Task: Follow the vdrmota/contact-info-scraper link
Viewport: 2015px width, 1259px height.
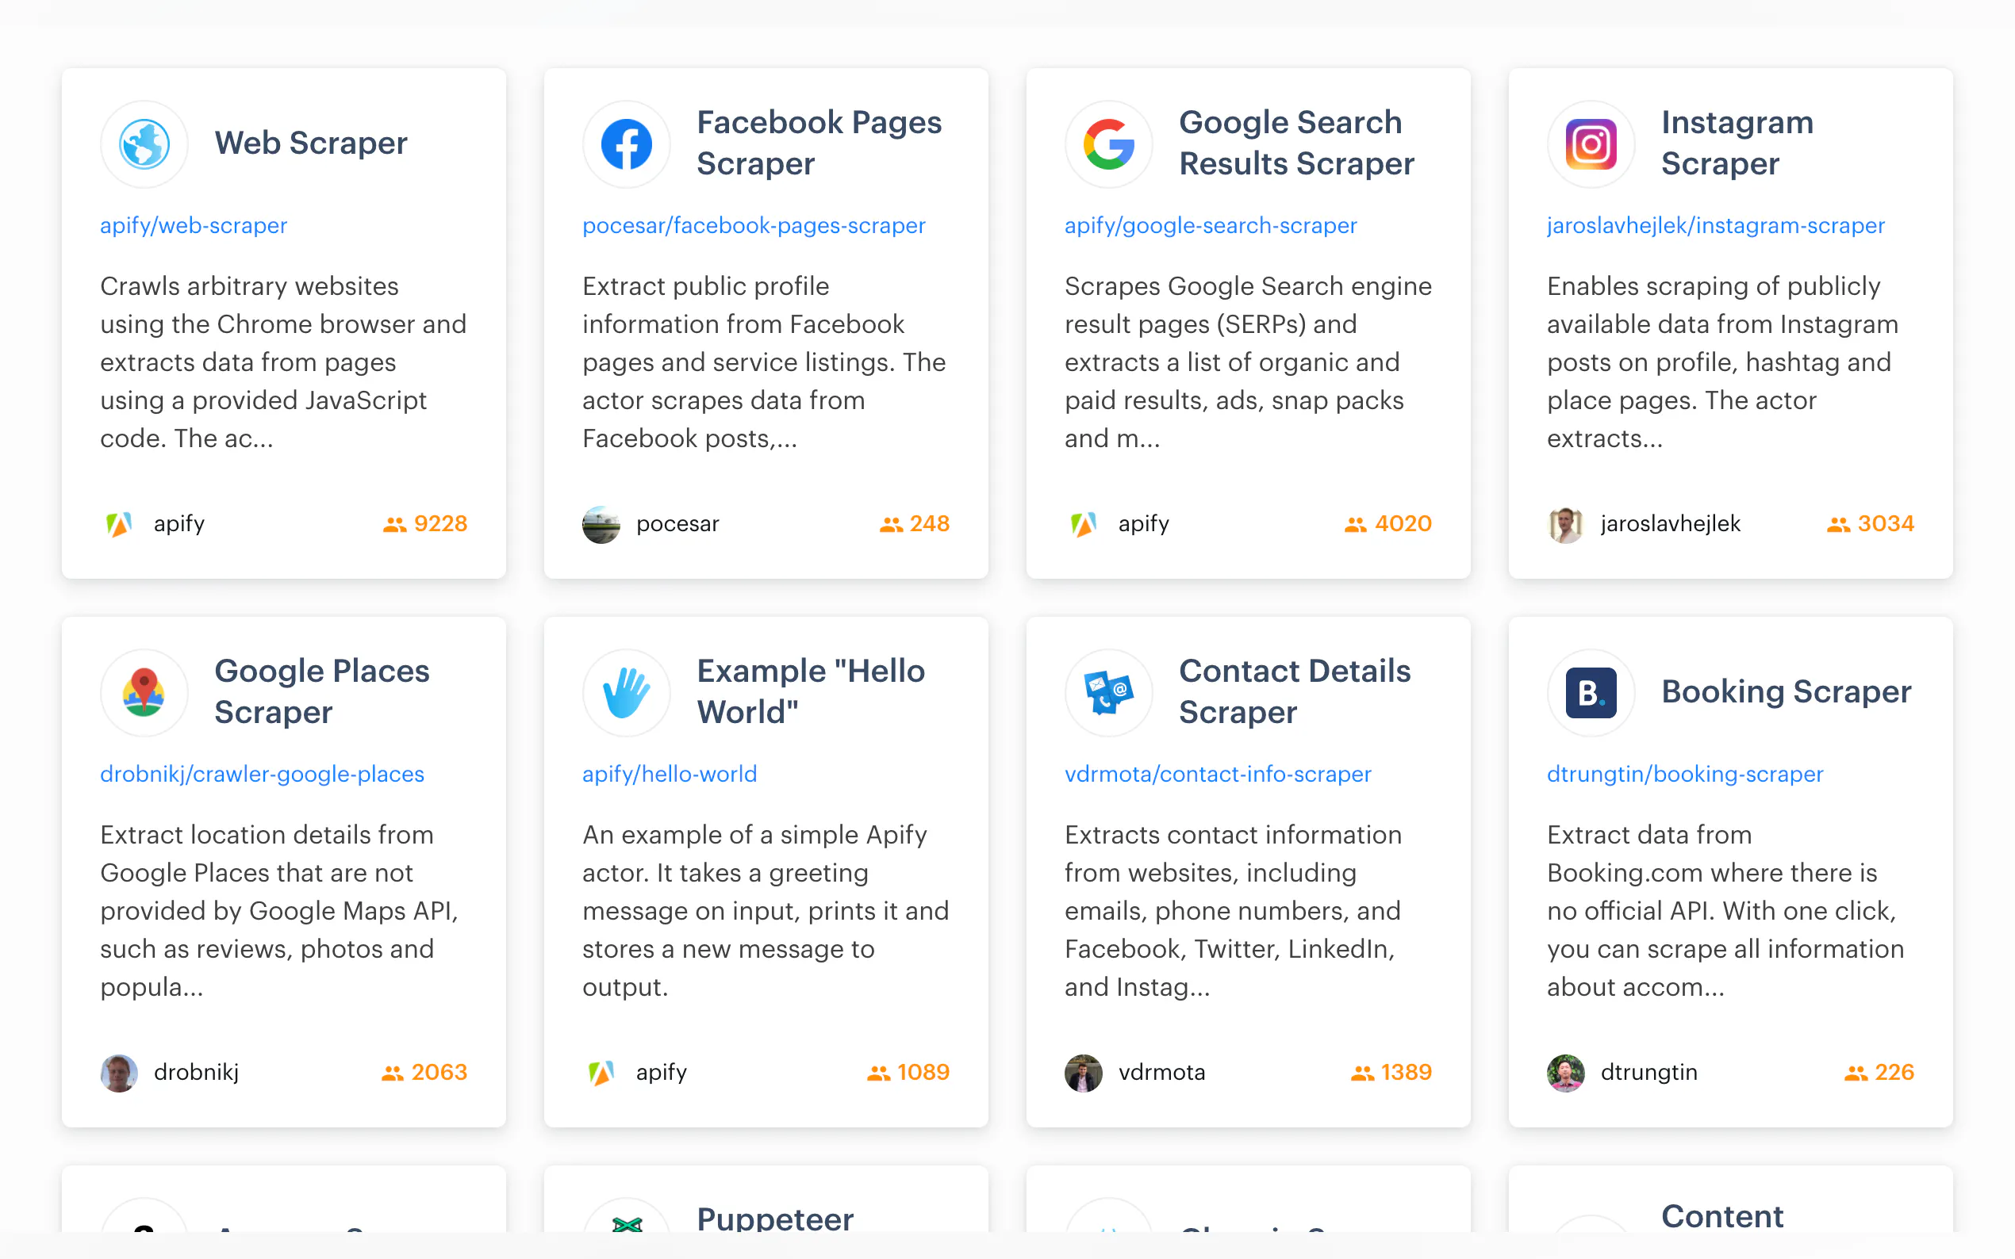Action: pos(1217,775)
